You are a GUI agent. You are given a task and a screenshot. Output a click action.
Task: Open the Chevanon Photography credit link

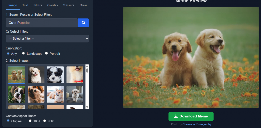point(197,124)
